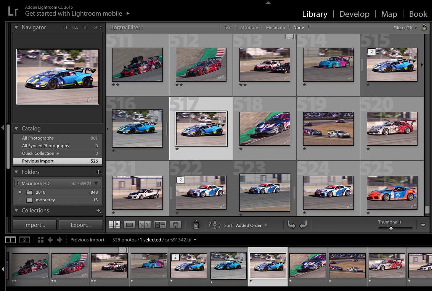
Task: Rotate photo clockwise
Action: click(x=304, y=225)
